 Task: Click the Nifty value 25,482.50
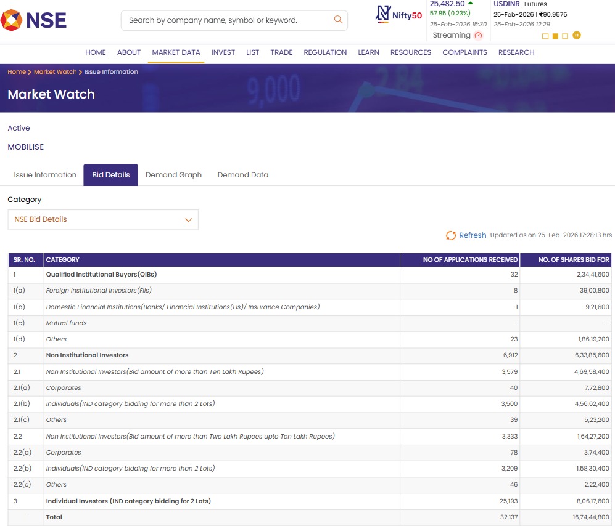[447, 4]
